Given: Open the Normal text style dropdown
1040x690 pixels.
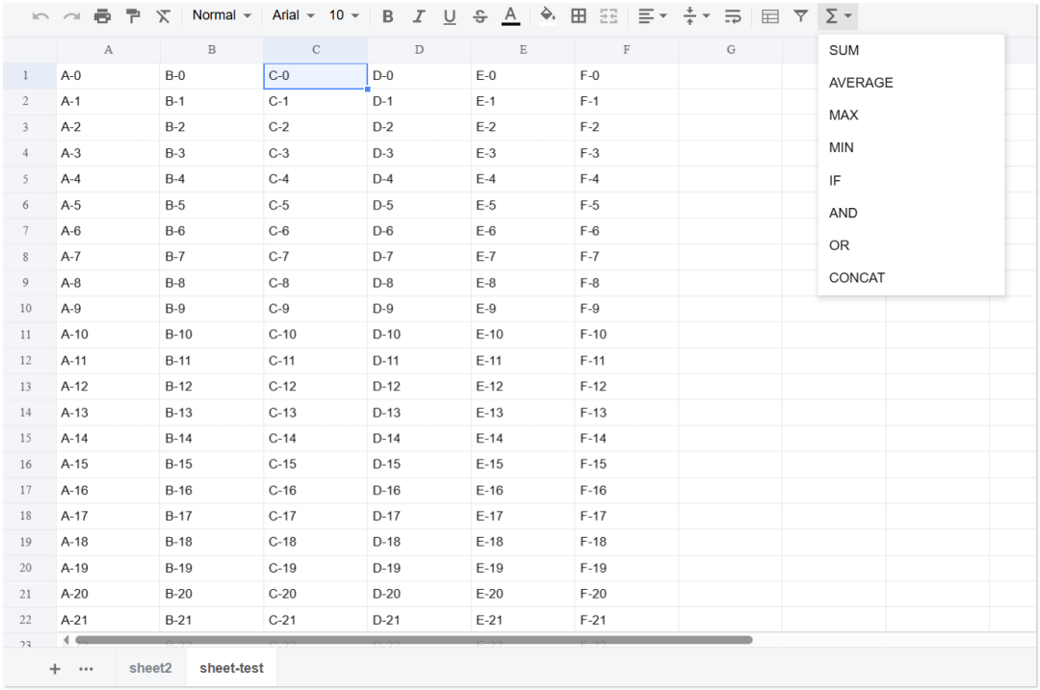Looking at the screenshot, I should pyautogui.click(x=221, y=15).
